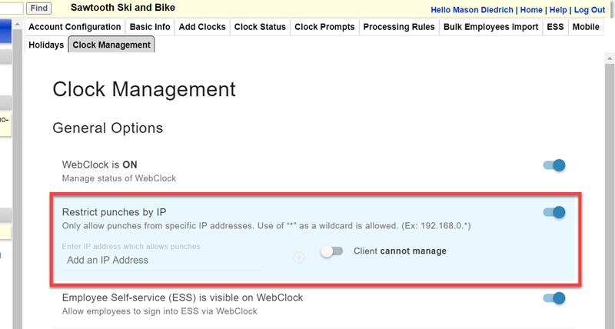The height and width of the screenshot is (329, 615).
Task: Open the Help link
Action: coord(559,10)
